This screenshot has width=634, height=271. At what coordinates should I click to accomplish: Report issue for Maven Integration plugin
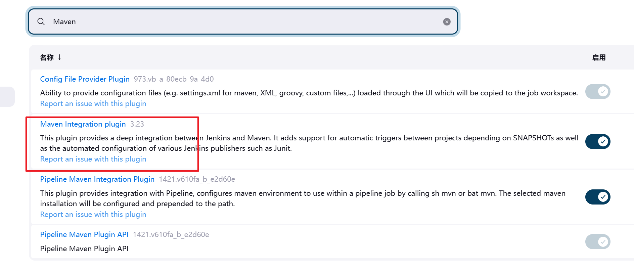coord(93,159)
